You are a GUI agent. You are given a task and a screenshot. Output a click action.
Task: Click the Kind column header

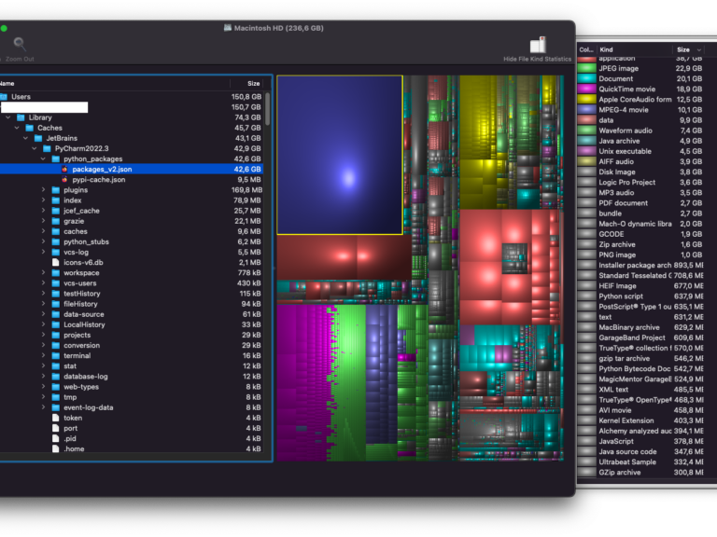click(607, 49)
